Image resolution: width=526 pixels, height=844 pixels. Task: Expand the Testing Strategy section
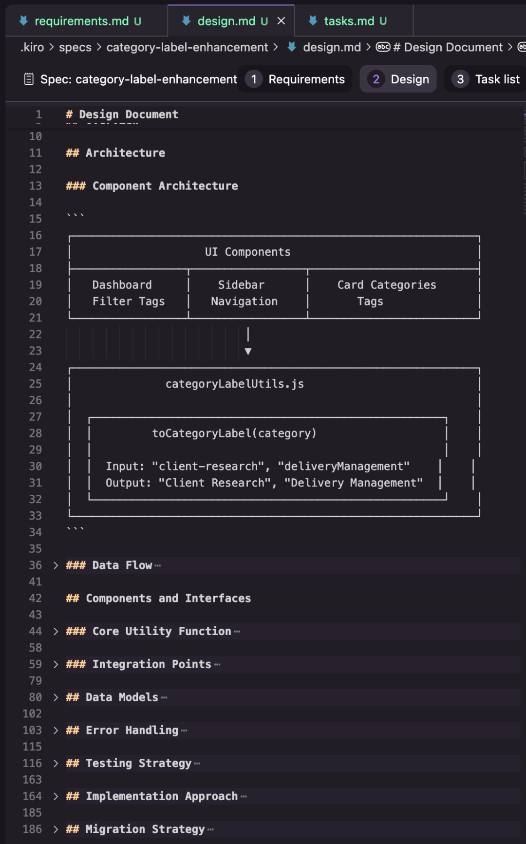click(56, 763)
